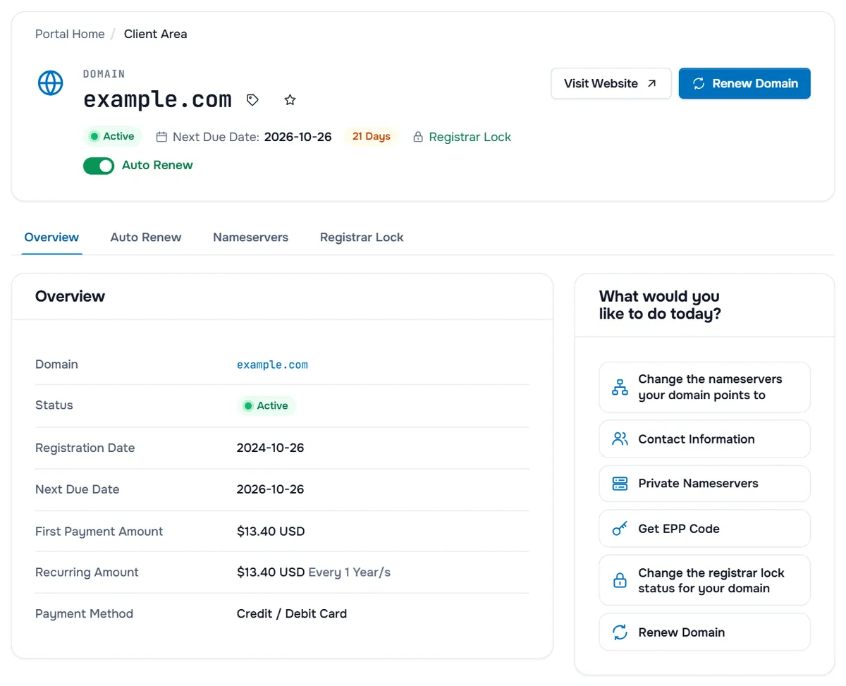Click the What would you like to do heading
Image resolution: width=846 pixels, height=686 pixels.
[x=660, y=305]
